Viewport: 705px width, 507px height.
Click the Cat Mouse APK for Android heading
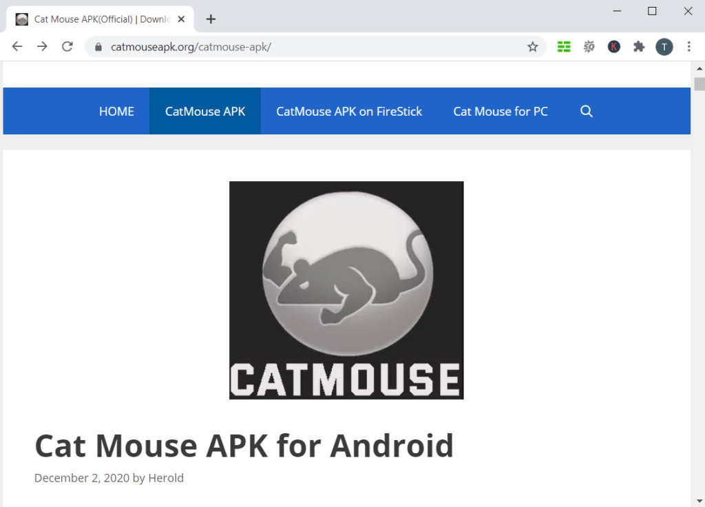[244, 446]
